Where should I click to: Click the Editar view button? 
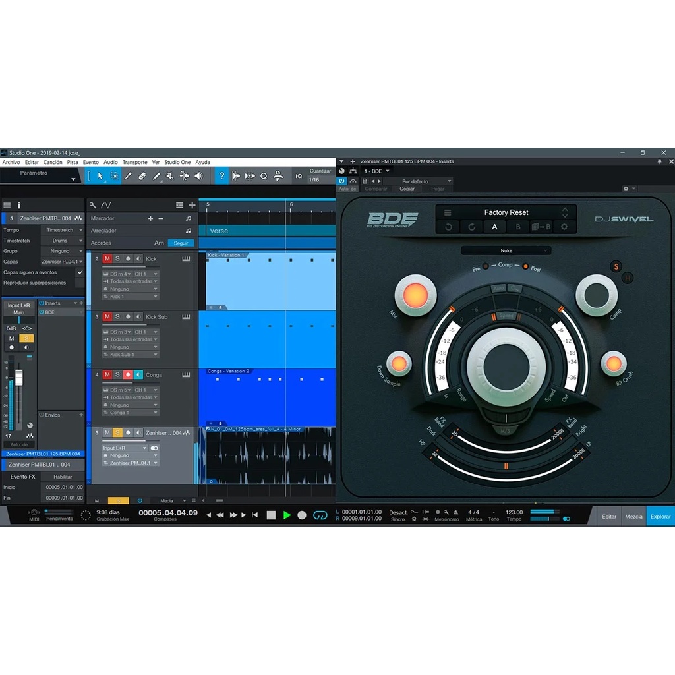(x=608, y=517)
